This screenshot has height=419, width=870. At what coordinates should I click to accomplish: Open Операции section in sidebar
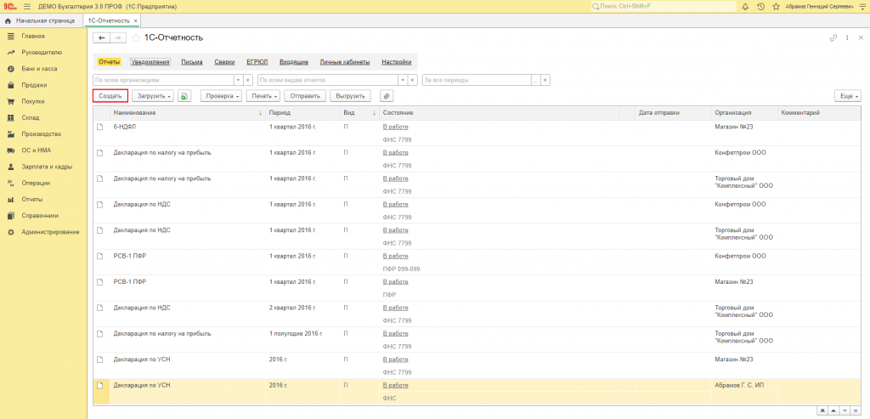(36, 183)
